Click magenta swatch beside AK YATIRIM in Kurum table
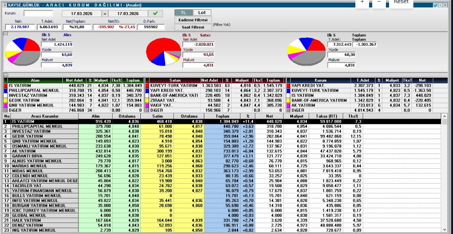 click(x=288, y=105)
